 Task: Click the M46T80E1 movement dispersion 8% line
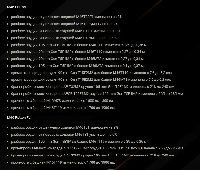[x=66, y=17]
